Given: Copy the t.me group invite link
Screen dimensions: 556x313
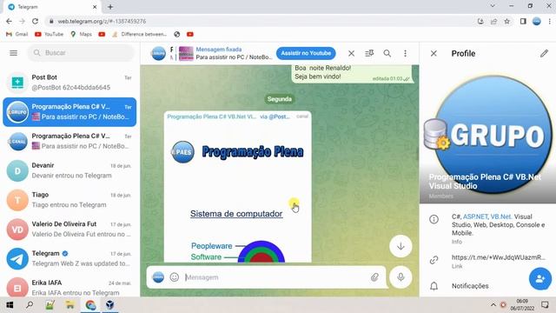Looking at the screenshot, I should pos(498,257).
